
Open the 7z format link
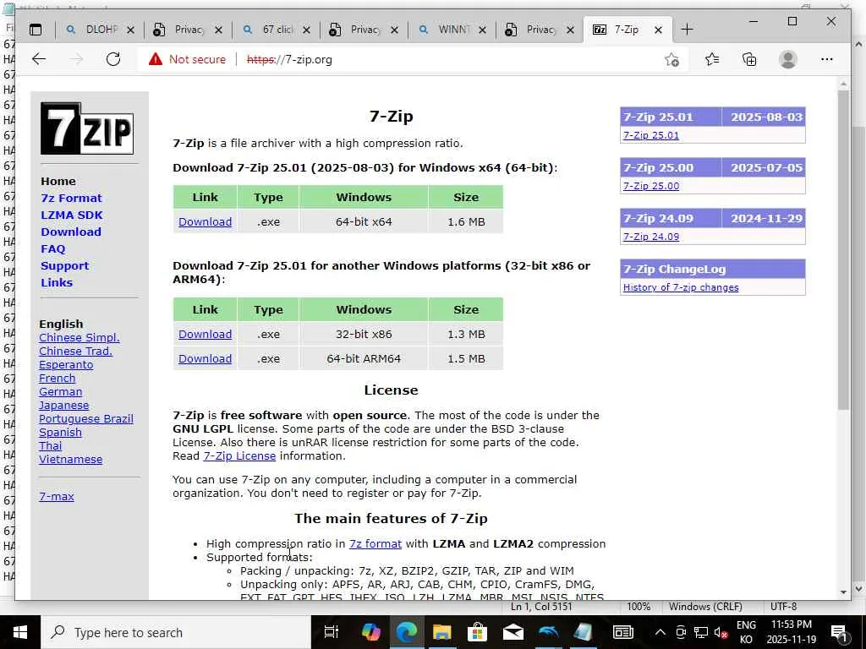click(375, 543)
